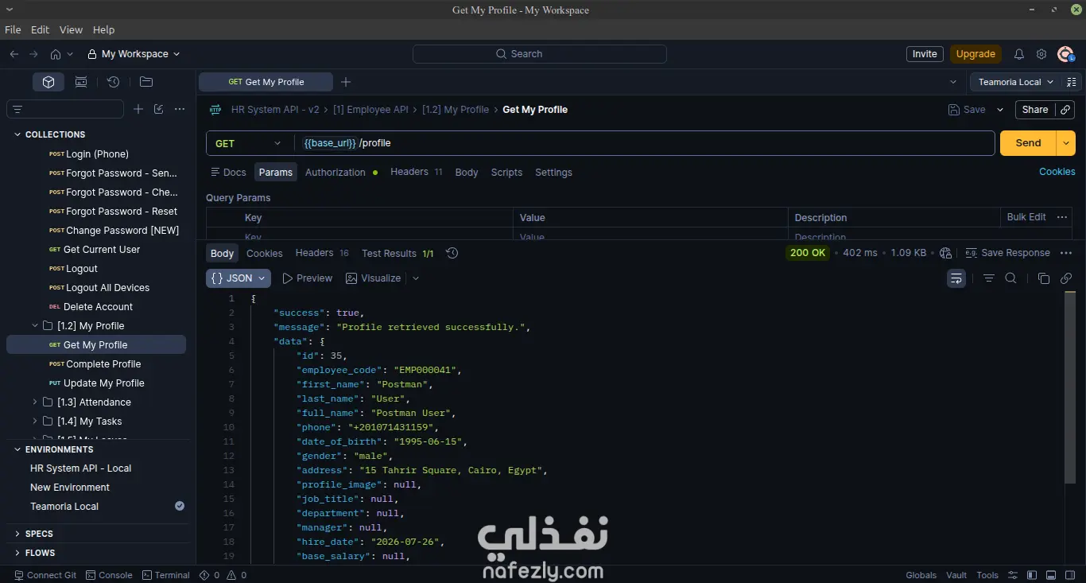Open the File menu
1086x583 pixels.
point(13,29)
